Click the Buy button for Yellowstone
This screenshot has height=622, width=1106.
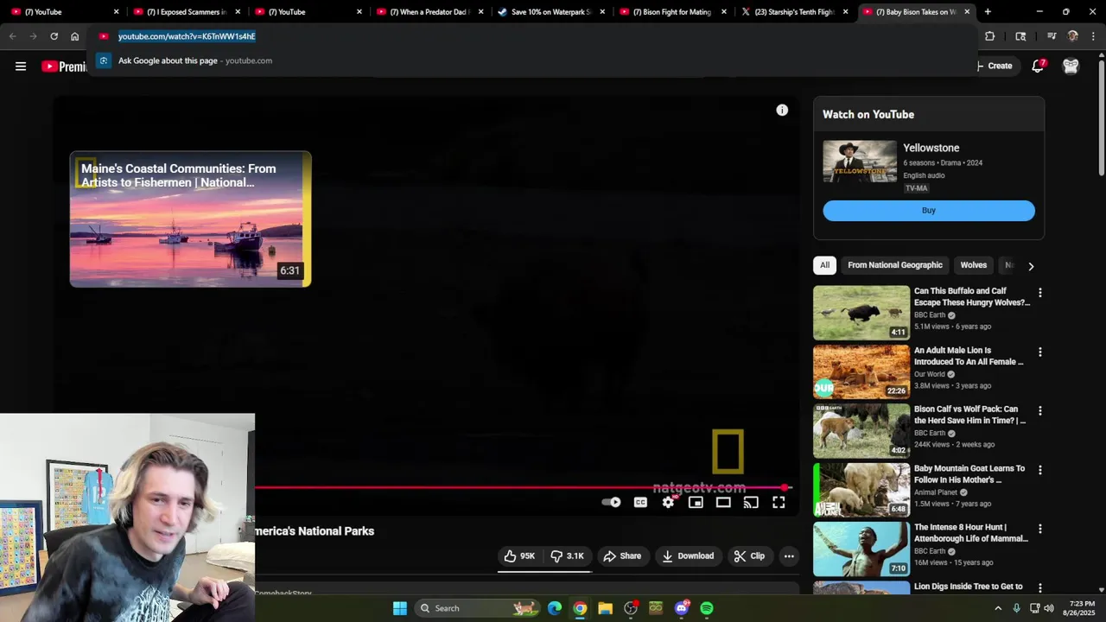coord(928,210)
